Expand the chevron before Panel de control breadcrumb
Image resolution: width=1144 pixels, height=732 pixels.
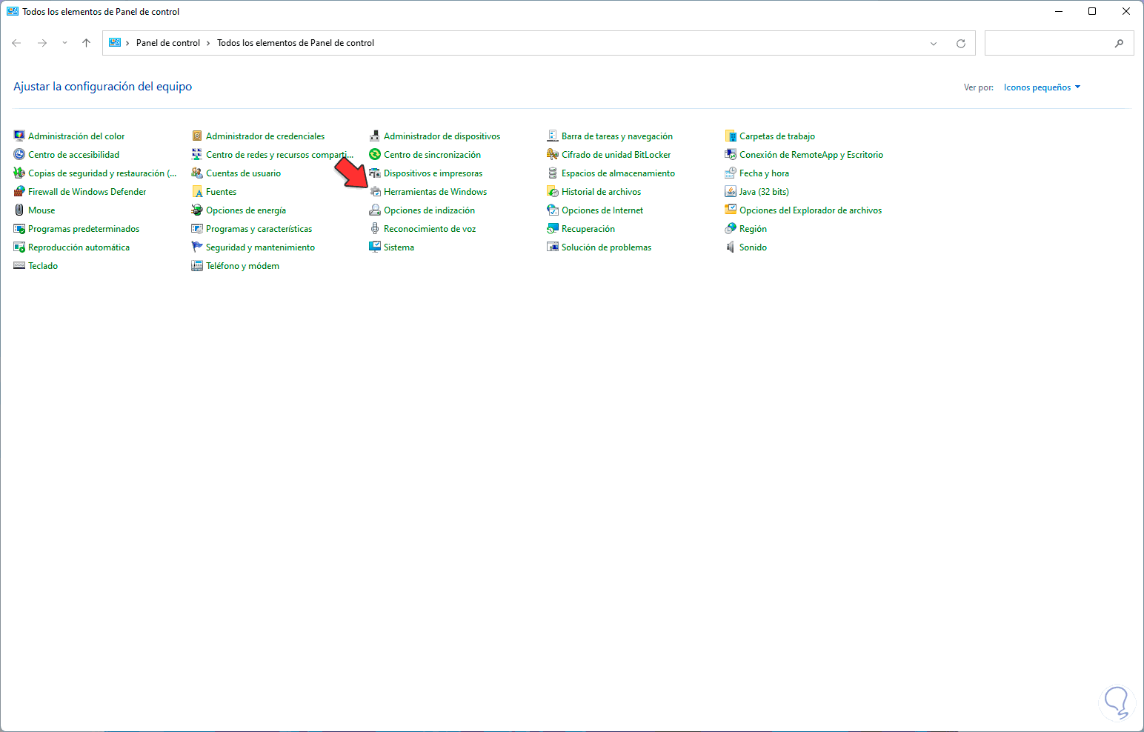coord(127,43)
